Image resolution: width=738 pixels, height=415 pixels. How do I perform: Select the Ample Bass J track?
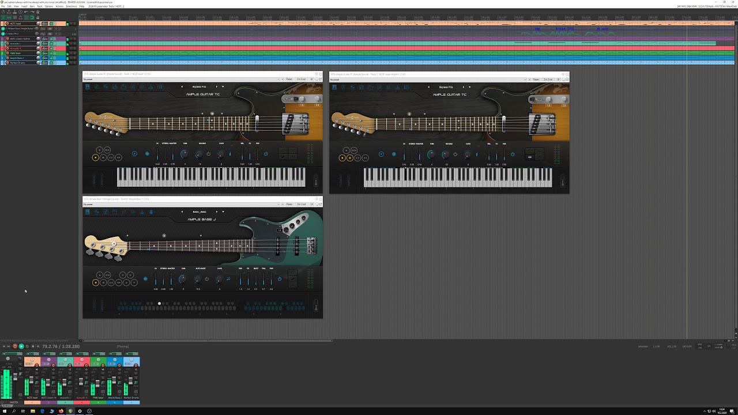click(17, 58)
